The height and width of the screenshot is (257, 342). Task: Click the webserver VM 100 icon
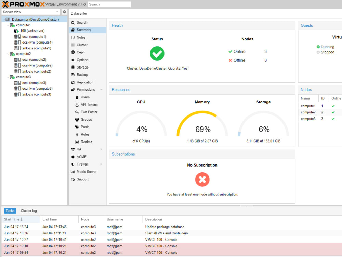tap(16, 31)
